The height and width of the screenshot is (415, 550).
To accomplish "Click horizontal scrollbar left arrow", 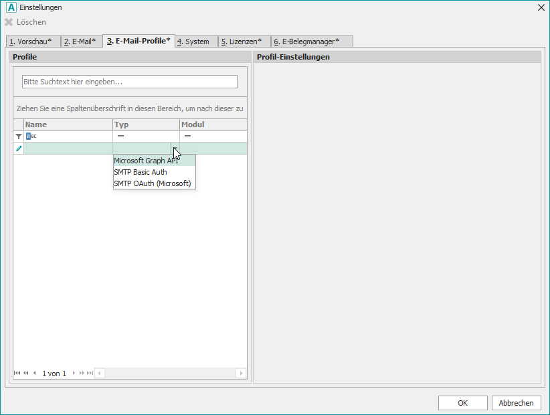I will 99,373.
